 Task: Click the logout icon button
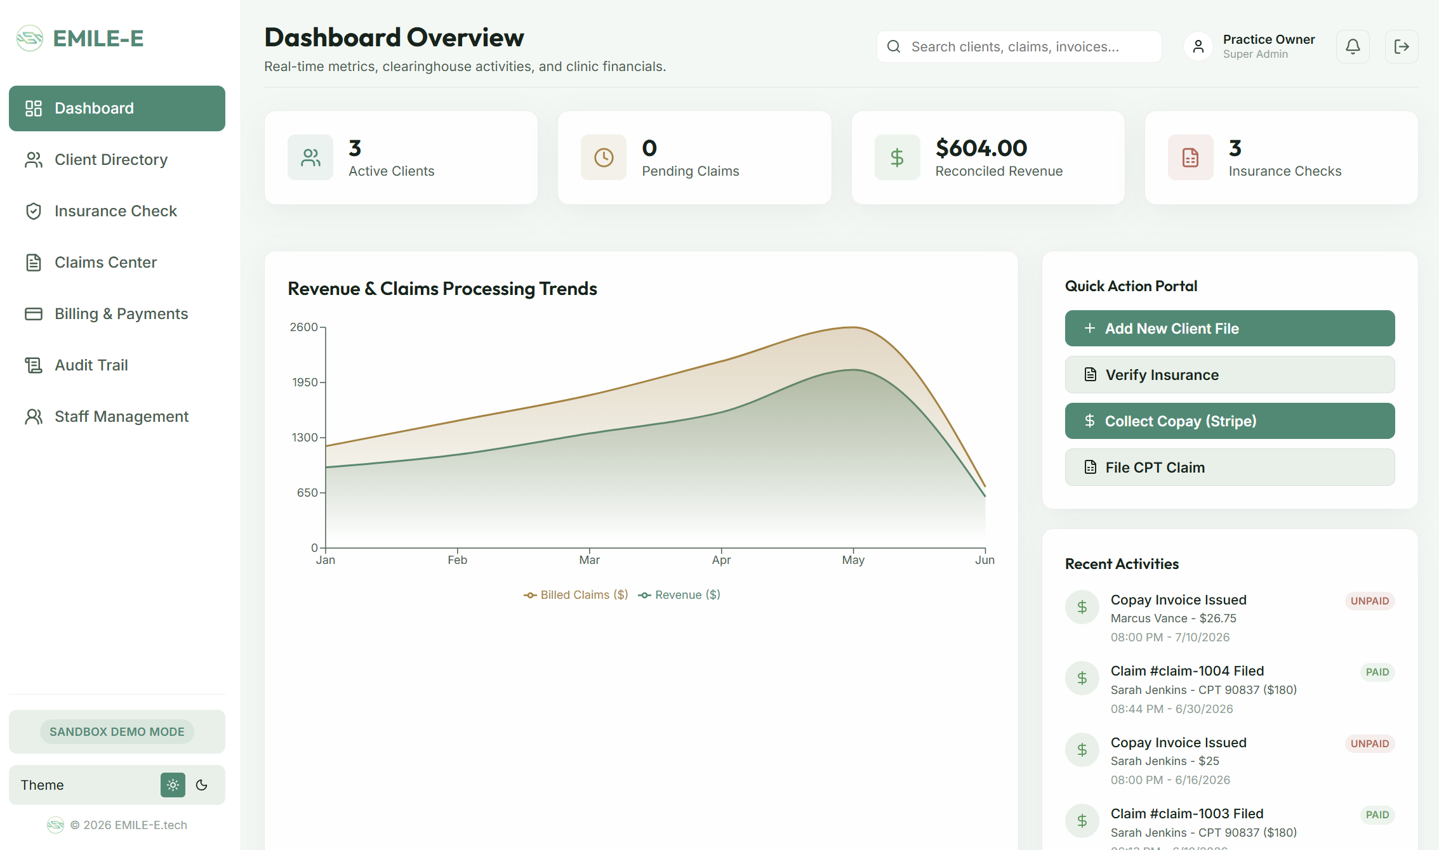click(1402, 46)
